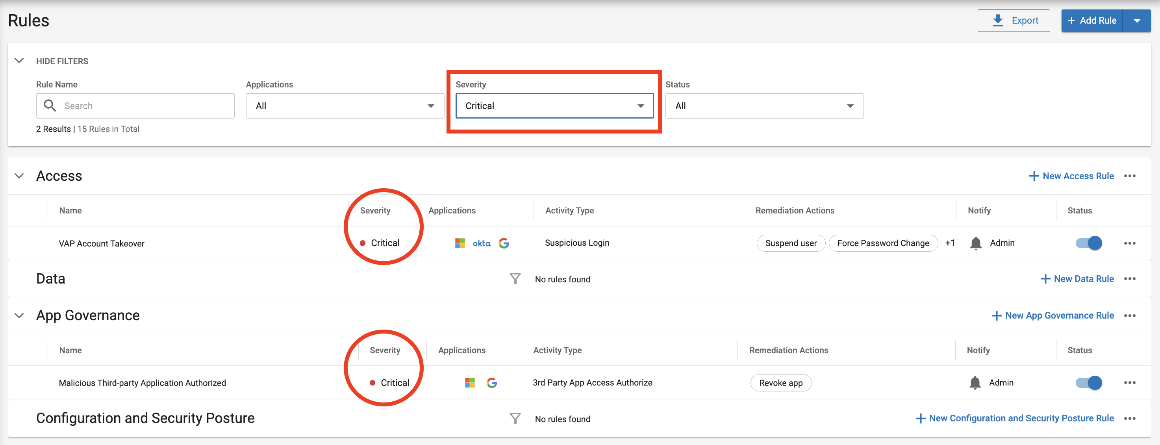Click the Admin bell icon in App Governance row

click(975, 382)
